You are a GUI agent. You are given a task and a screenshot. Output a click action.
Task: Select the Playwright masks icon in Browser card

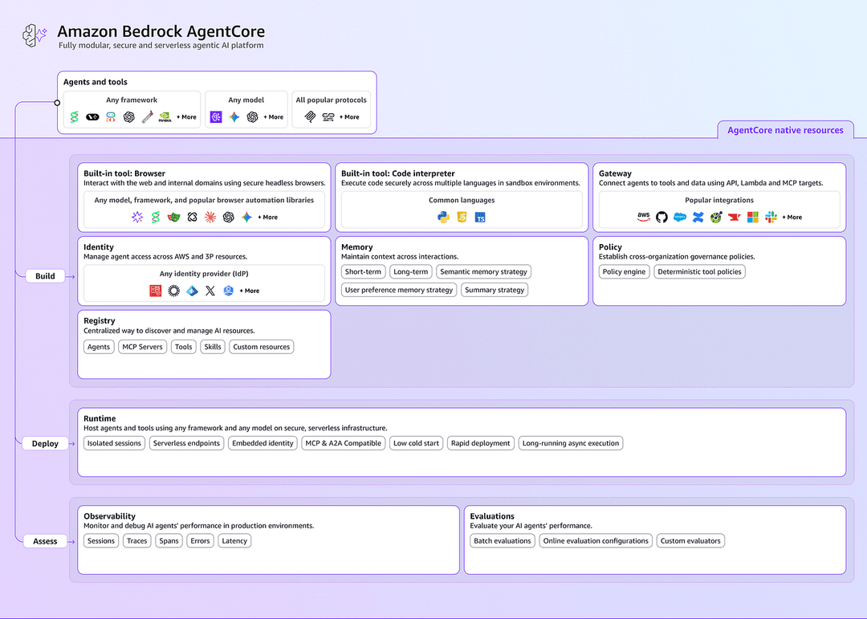click(173, 218)
